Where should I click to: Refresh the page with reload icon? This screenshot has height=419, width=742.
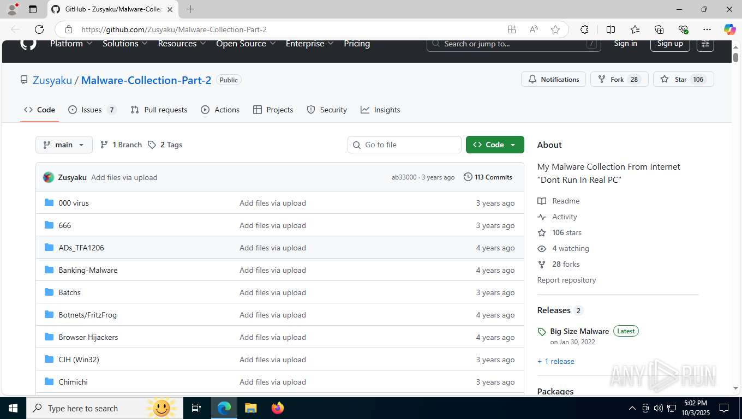coord(39,29)
